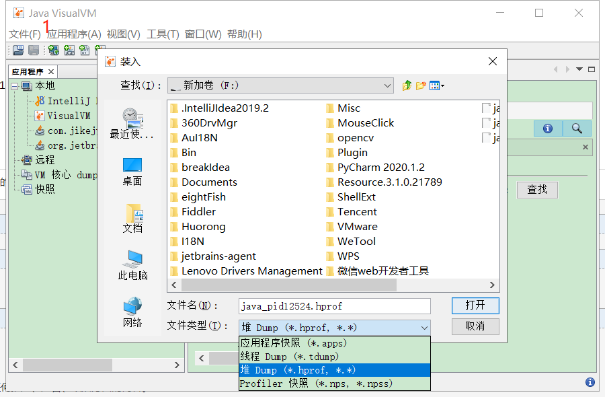Click the 取消 button

(475, 326)
